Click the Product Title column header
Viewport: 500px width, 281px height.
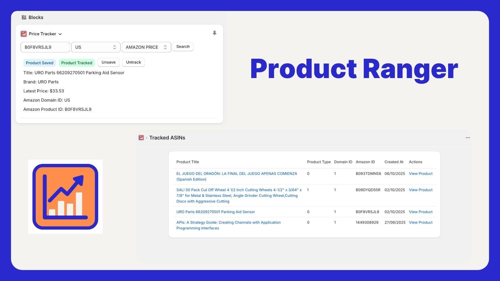(x=187, y=162)
